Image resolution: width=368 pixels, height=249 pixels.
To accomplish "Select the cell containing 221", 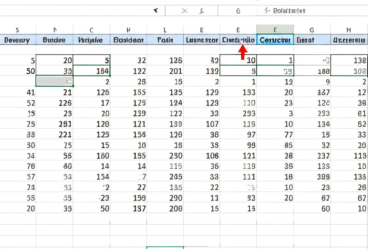I will (55, 134).
